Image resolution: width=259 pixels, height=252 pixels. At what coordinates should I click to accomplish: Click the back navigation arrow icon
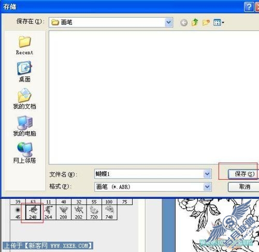pyautogui.click(x=184, y=22)
